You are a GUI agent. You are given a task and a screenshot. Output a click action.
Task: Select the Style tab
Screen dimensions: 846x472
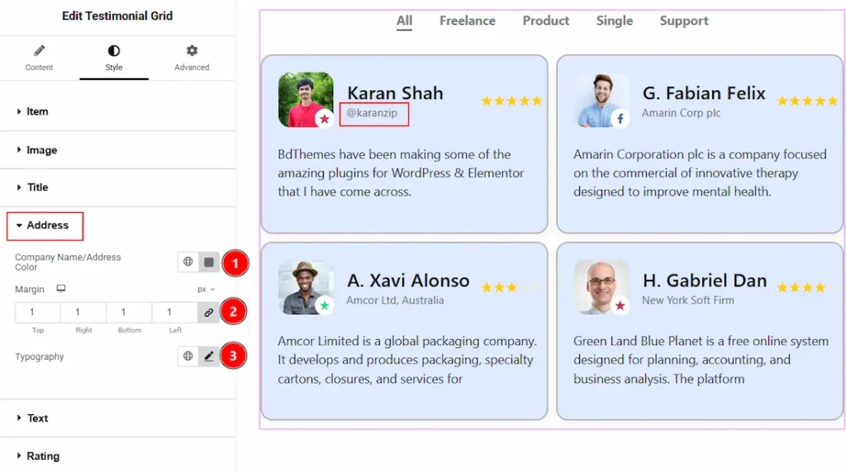(114, 59)
